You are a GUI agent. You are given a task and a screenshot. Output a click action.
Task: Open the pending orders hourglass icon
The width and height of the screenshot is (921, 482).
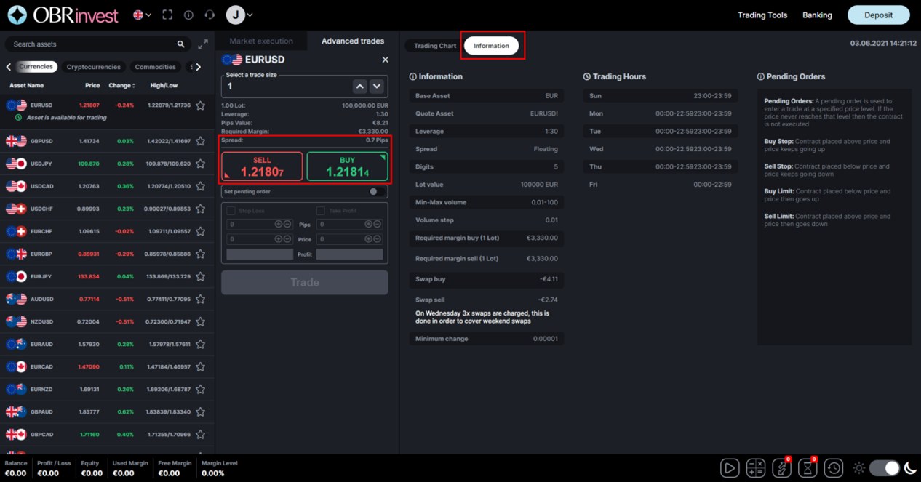coord(808,467)
